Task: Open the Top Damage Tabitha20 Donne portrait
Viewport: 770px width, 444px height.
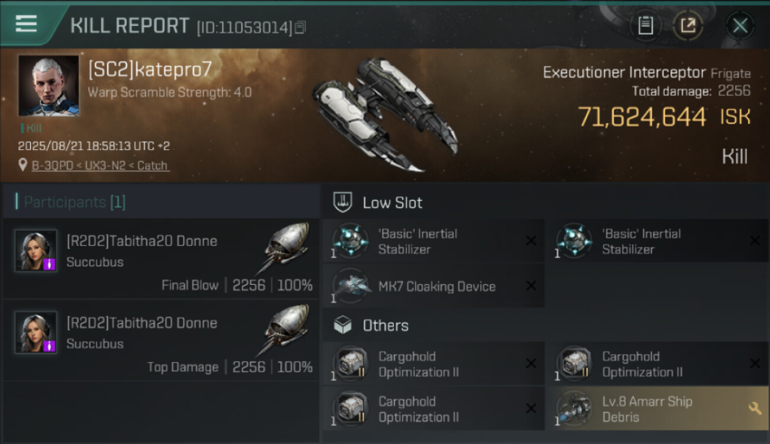Action: click(x=36, y=333)
